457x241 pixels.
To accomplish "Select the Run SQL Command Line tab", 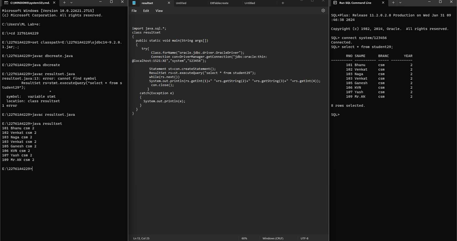I will [358, 3].
